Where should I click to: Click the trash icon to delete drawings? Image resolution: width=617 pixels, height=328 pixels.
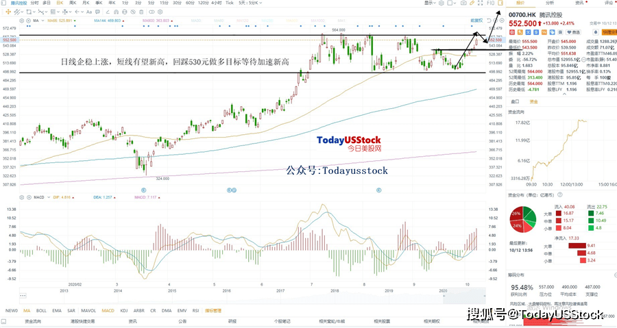(x=141, y=12)
